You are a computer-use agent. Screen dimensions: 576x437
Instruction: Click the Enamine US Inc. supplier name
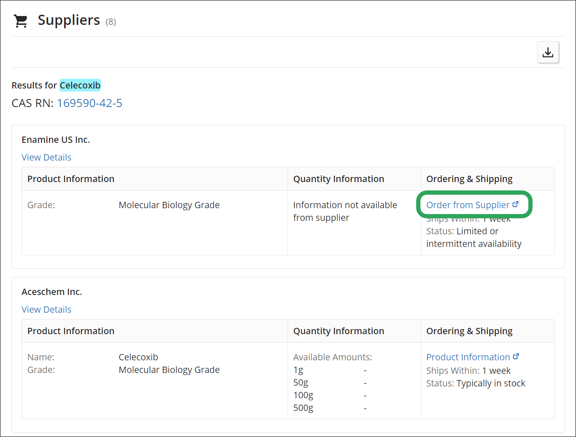[x=56, y=139]
